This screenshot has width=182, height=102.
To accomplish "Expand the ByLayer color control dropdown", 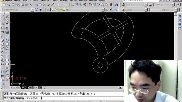I will [x=146, y=10].
